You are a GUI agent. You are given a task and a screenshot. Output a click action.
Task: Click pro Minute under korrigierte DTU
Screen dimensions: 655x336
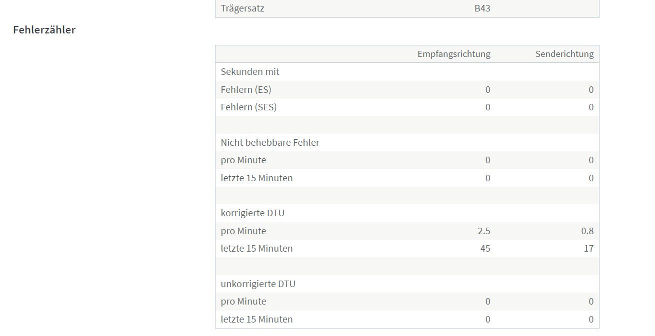pyautogui.click(x=243, y=231)
